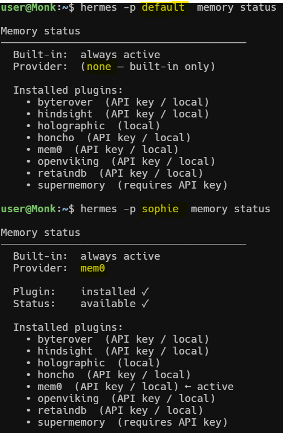The width and height of the screenshot is (283, 433).
Task: Click 'holographic' in the second plugin list
Action: (71, 363)
